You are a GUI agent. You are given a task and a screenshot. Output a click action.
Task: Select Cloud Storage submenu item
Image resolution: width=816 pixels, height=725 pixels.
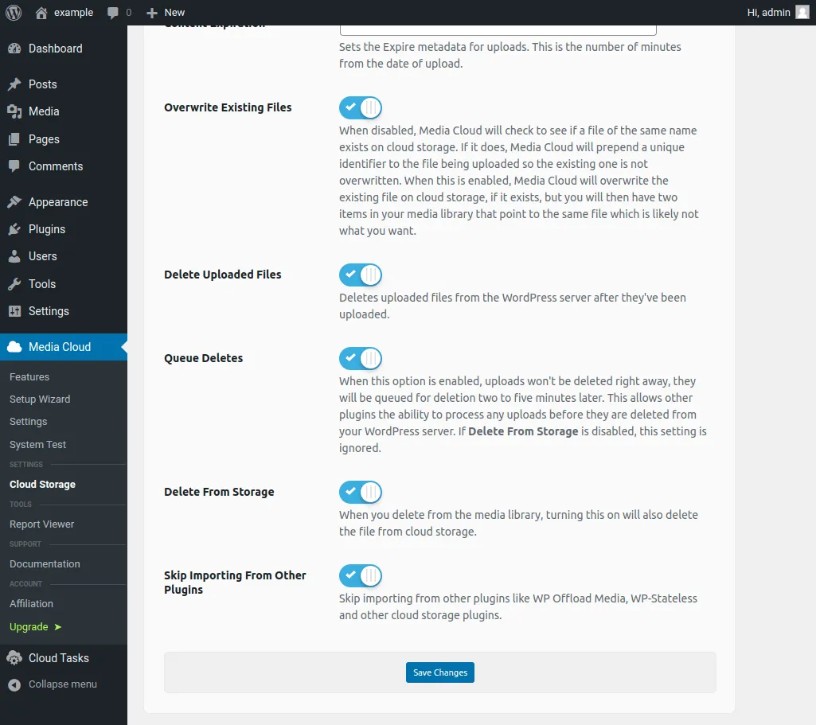coord(42,484)
